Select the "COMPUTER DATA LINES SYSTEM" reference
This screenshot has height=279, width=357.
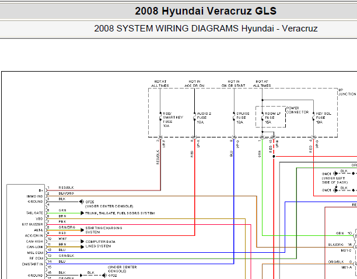tap(100, 244)
